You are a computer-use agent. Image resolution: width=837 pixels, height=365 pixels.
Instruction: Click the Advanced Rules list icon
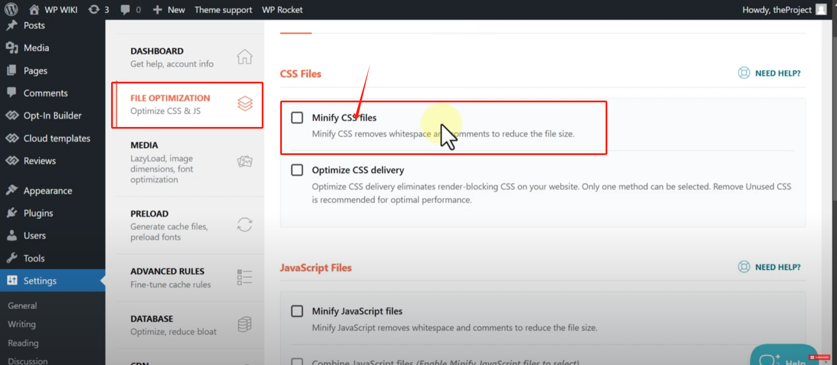(245, 278)
